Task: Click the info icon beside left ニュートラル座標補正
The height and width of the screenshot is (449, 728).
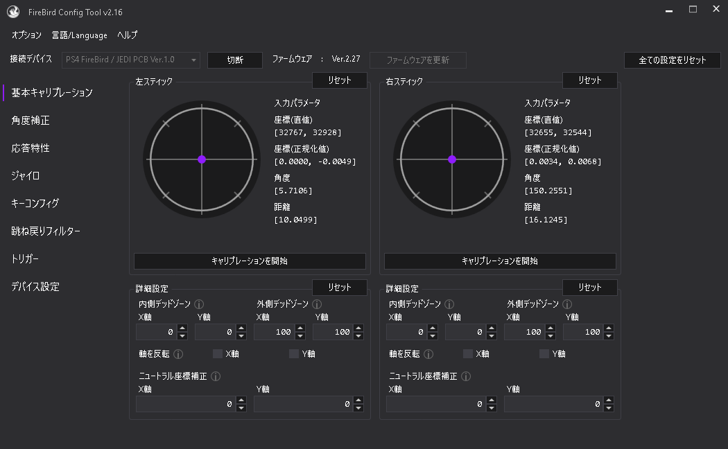Action: click(216, 376)
